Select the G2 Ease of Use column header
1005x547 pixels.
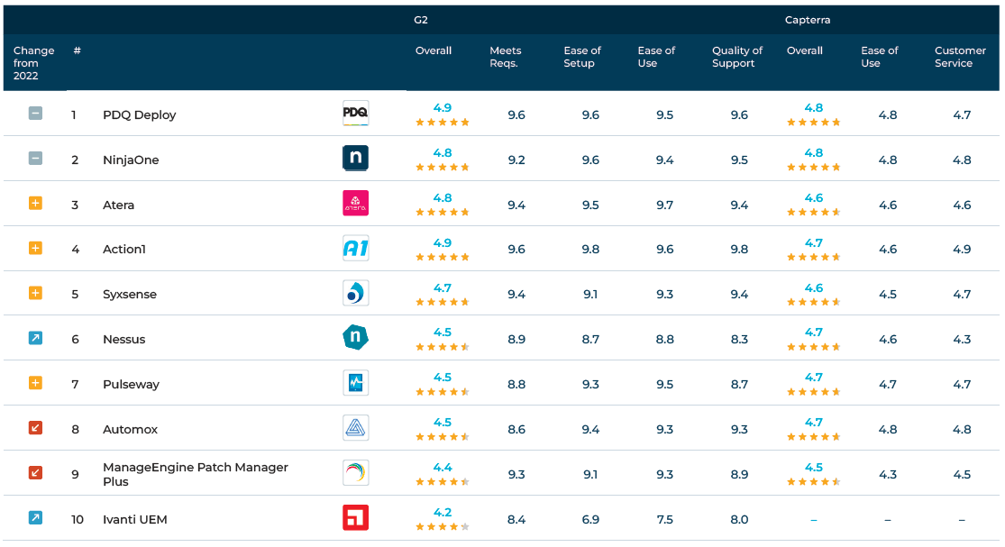(x=656, y=57)
